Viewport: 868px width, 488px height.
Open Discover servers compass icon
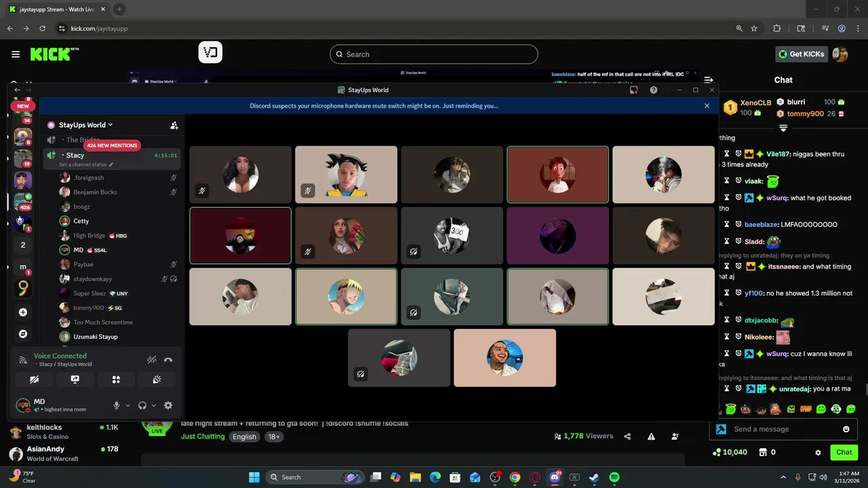(23, 334)
